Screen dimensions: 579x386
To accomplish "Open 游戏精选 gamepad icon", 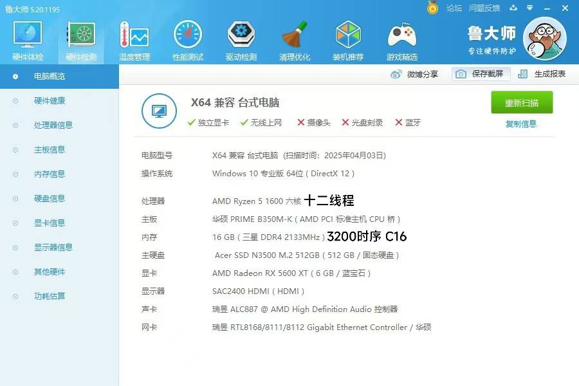I will pyautogui.click(x=401, y=41).
